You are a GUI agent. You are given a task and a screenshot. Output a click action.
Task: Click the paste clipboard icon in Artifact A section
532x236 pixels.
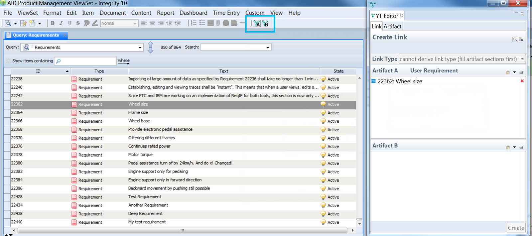[x=508, y=72]
